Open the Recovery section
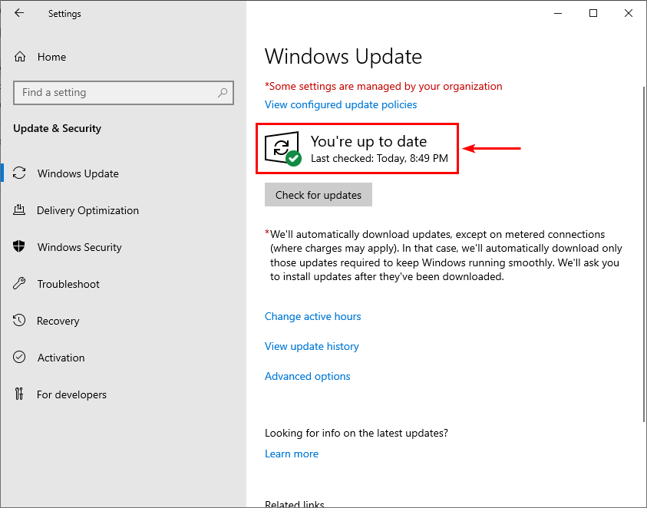 click(58, 321)
